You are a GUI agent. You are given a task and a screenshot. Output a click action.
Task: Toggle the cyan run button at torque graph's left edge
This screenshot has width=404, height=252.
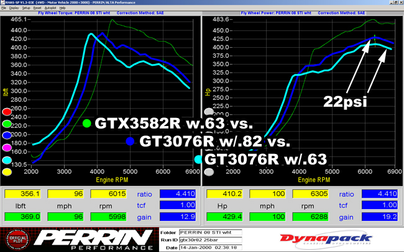coord(7,160)
